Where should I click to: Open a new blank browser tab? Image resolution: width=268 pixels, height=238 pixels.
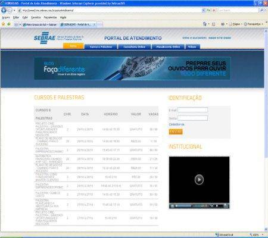(x=100, y=24)
